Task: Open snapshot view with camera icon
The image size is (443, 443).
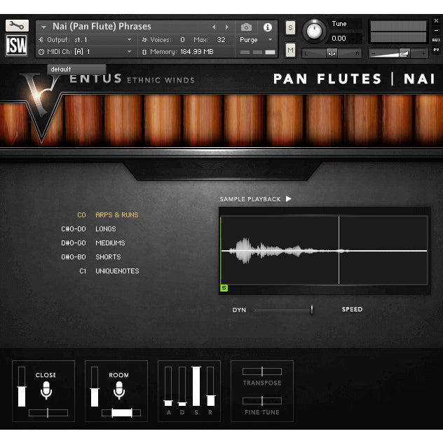Action: 246,27
